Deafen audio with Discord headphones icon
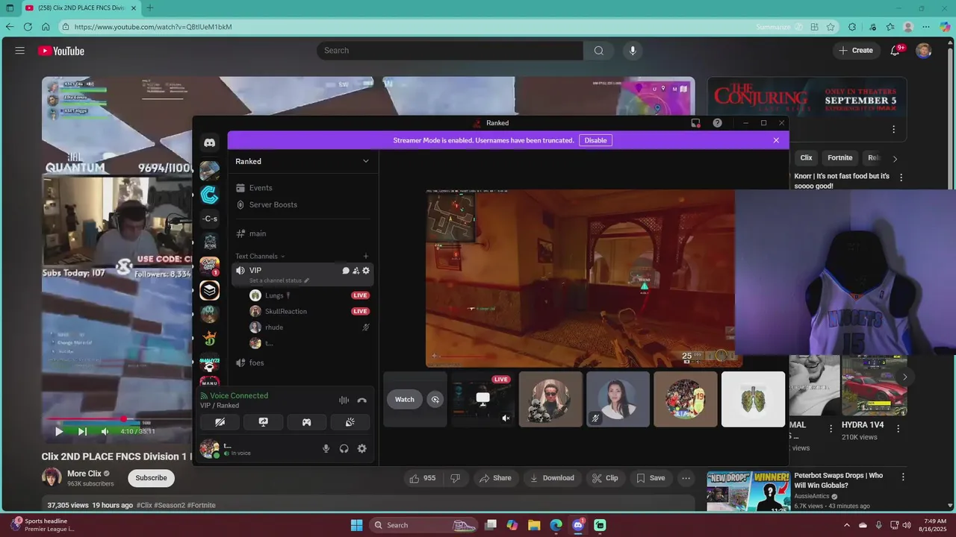Image resolution: width=956 pixels, height=537 pixels. pyautogui.click(x=344, y=448)
